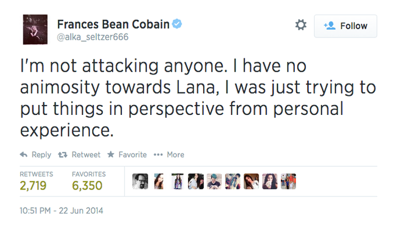This screenshot has width=397, height=231.
Task: View the 6,350 favorites count
Action: point(87,185)
